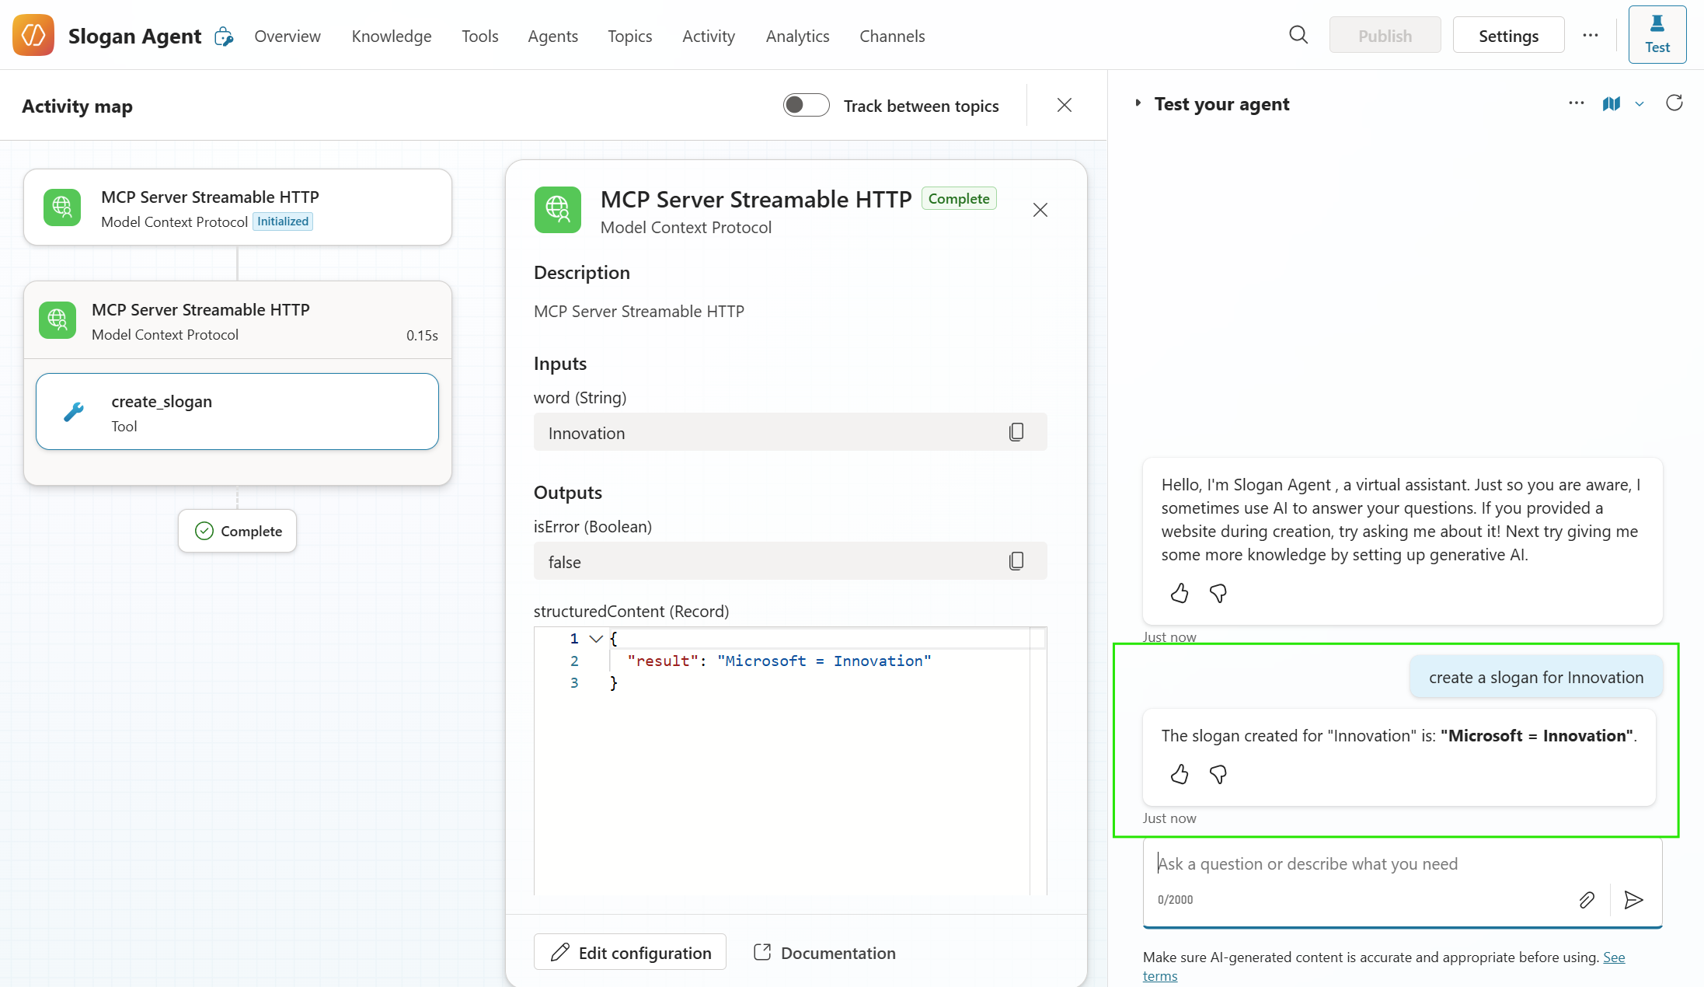Click the Test flask icon button

pyautogui.click(x=1657, y=35)
